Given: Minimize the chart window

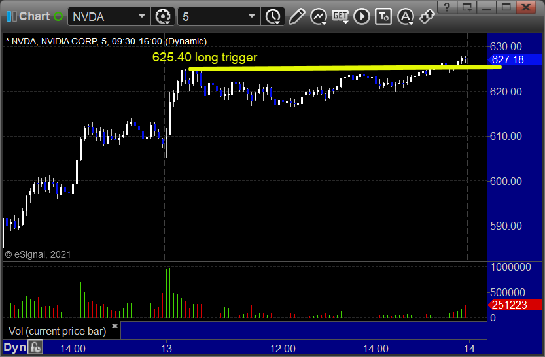Looking at the screenshot, I should 486,7.
